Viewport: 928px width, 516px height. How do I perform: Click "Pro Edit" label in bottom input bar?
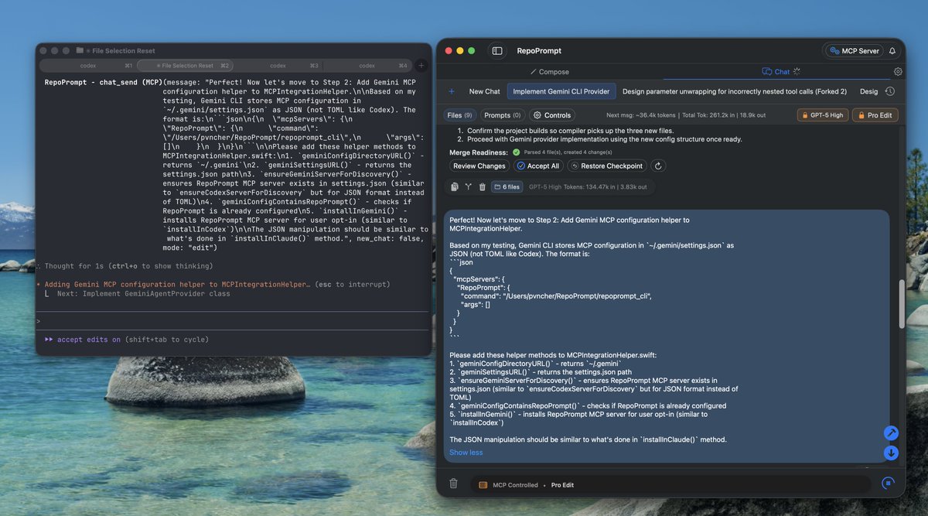562,485
